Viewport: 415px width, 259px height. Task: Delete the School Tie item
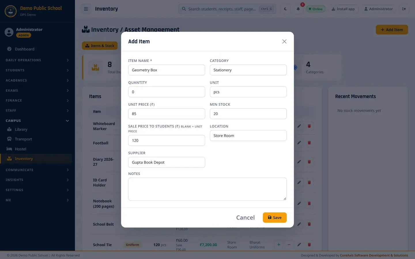pos(309,245)
